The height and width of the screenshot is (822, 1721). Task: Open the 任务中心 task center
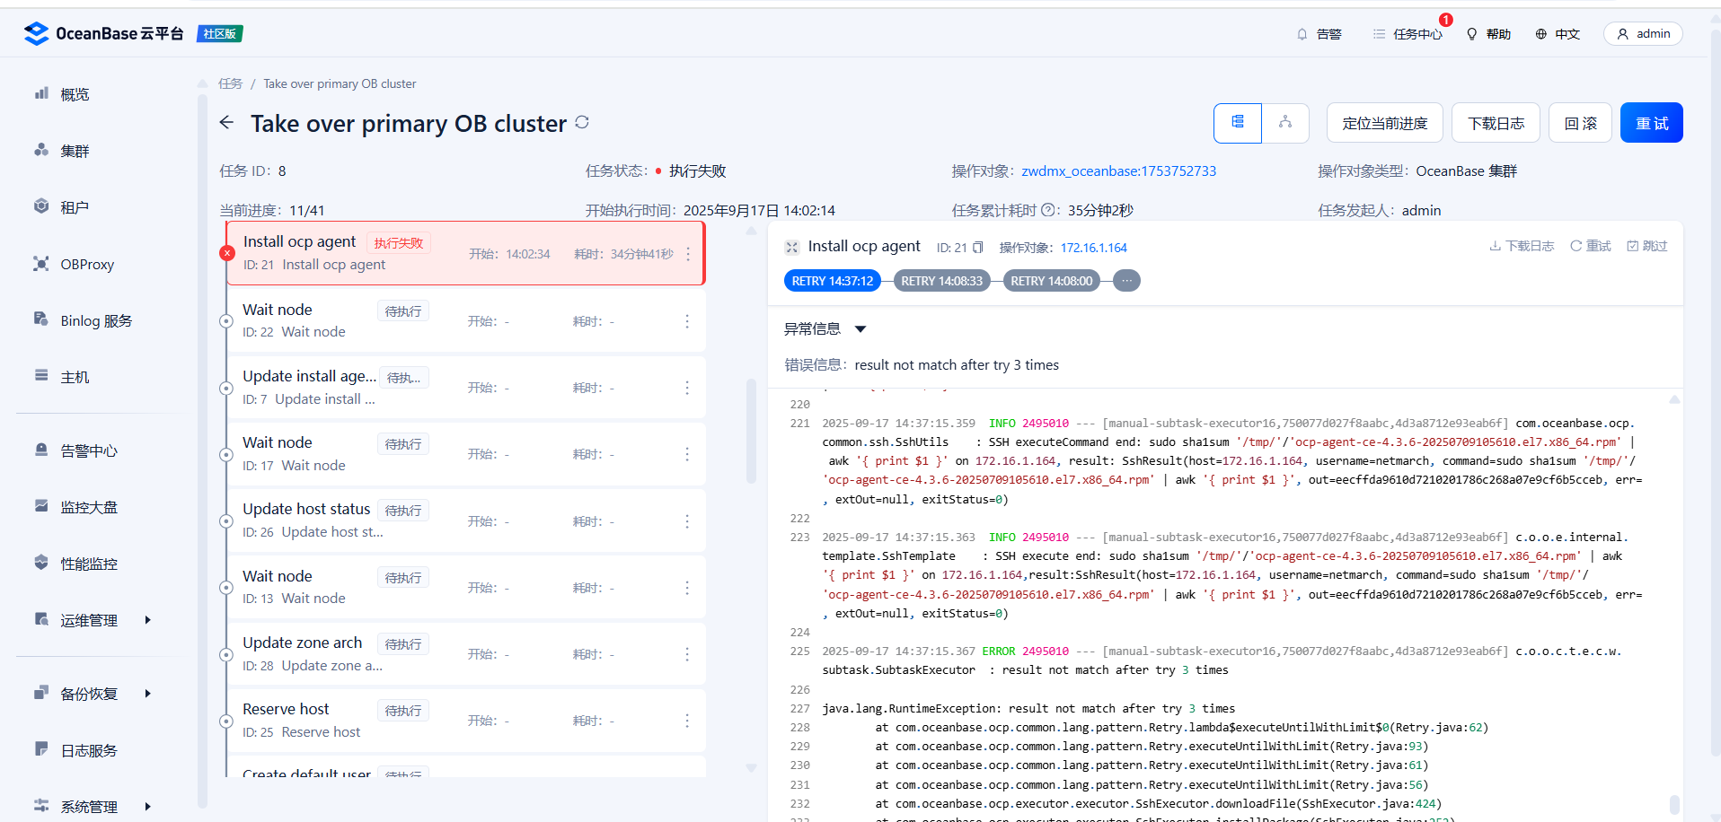(x=1408, y=34)
